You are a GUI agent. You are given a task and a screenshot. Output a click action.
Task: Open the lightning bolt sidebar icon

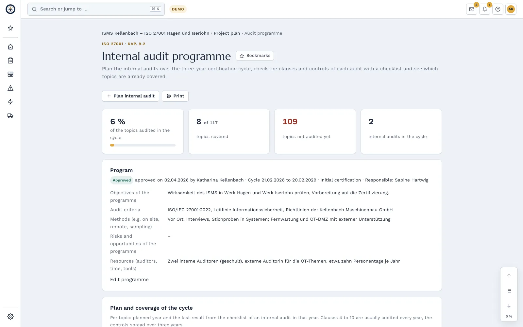click(x=10, y=102)
